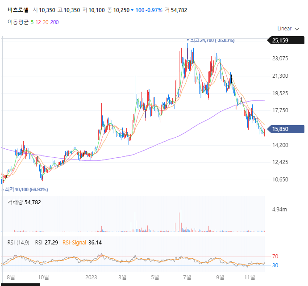The width and height of the screenshot is (308, 286).
Task: Click the 25,159 crosshair price tag
Action: tap(286, 40)
